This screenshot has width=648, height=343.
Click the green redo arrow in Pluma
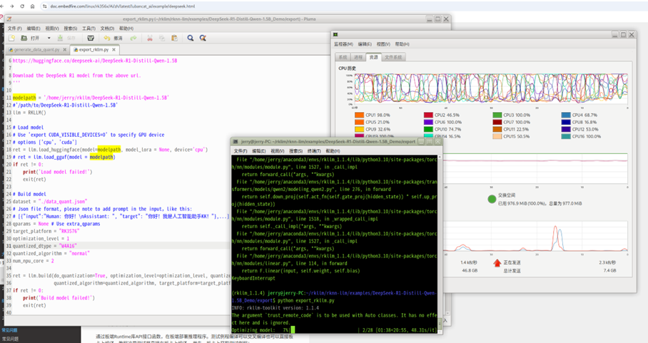(133, 38)
